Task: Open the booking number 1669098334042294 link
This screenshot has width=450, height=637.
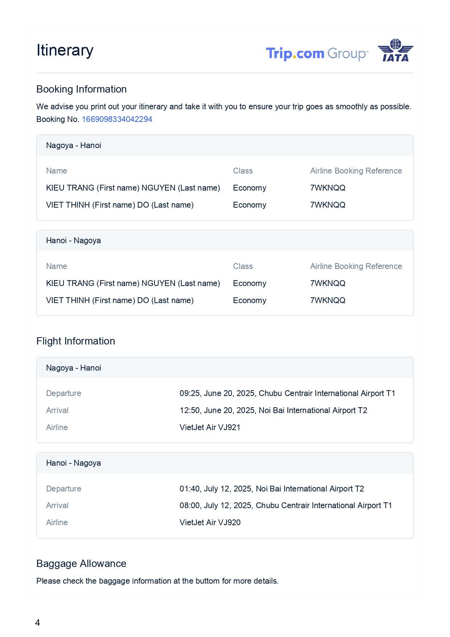Action: coord(117,119)
